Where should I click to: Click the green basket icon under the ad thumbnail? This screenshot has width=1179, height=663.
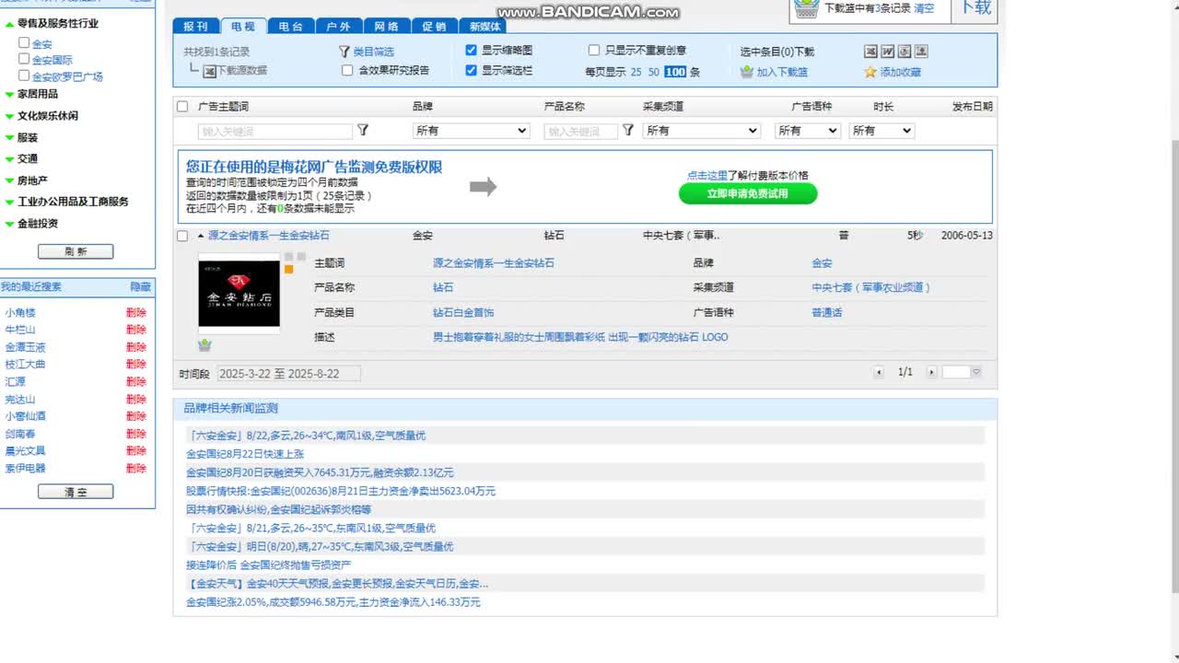pos(204,344)
